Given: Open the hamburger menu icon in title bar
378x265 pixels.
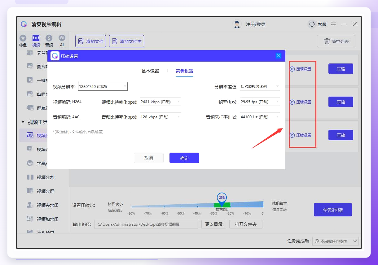Looking at the screenshot, I should tap(333, 24).
